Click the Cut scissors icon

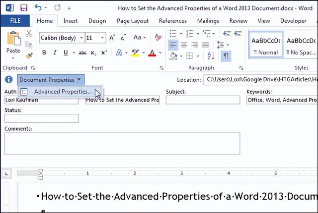29,33
